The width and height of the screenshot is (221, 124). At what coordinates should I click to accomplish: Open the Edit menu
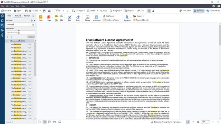[x=7, y=6]
